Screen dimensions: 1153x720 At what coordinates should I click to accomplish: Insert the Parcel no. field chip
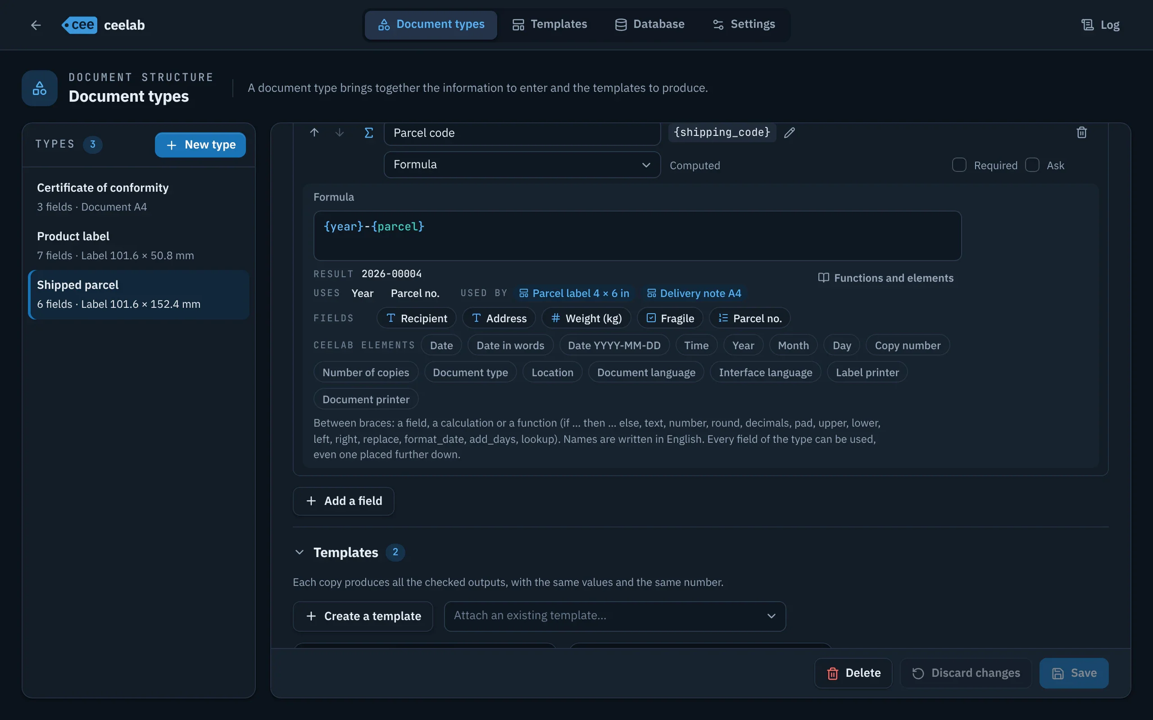point(749,318)
